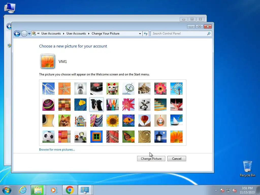Image resolution: width=260 pixels, height=195 pixels.
Task: Click Change Your Picture breadcrumb
Action: (x=105, y=34)
